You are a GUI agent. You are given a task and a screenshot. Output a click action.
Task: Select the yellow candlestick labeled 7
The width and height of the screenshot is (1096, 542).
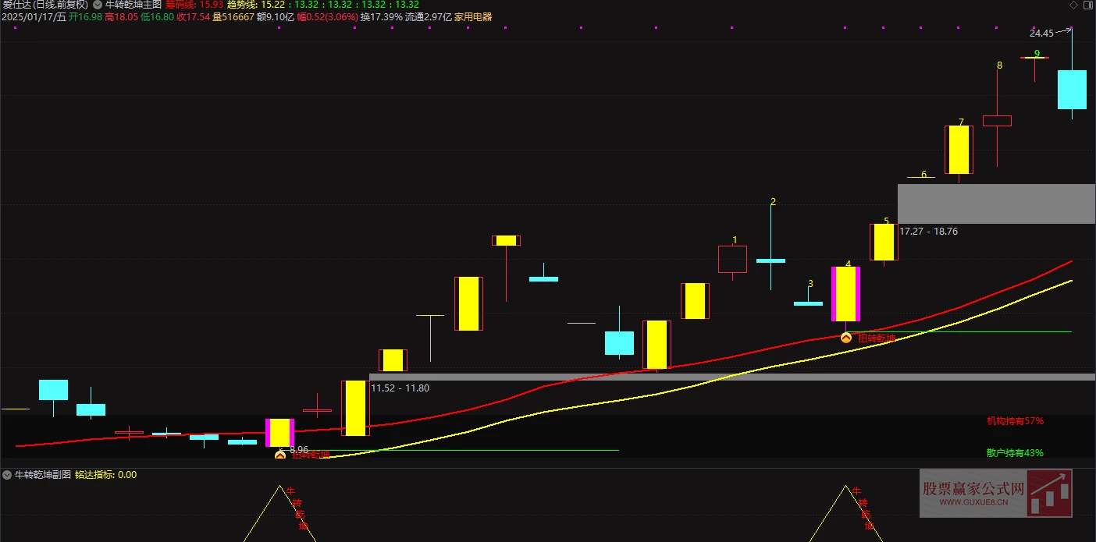[x=959, y=150]
